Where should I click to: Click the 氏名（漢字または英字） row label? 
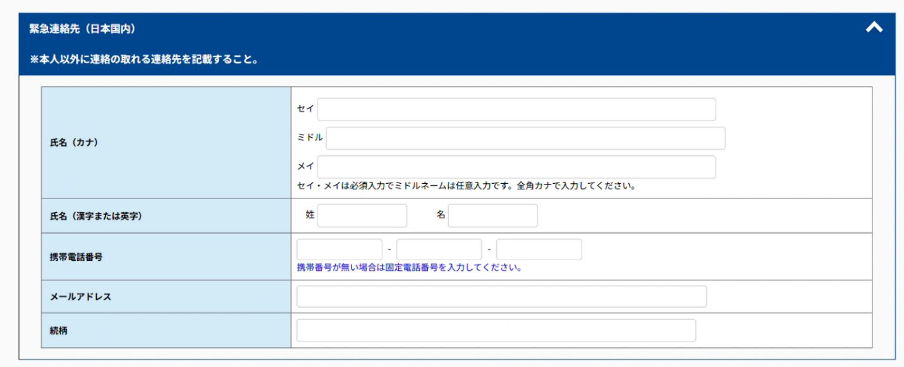point(95,216)
